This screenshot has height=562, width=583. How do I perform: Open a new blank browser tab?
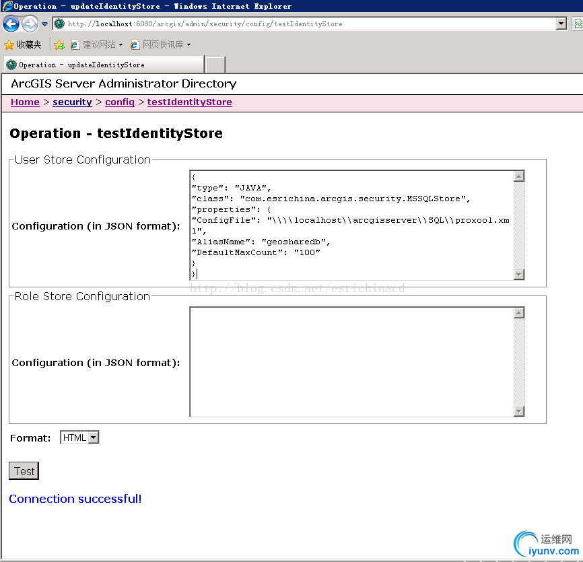tap(215, 65)
